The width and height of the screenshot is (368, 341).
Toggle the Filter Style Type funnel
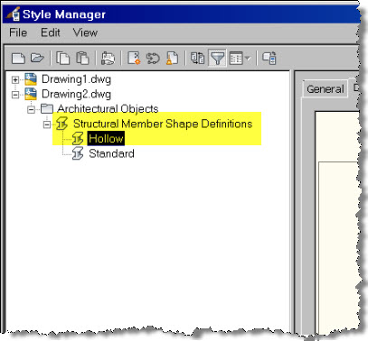[217, 58]
